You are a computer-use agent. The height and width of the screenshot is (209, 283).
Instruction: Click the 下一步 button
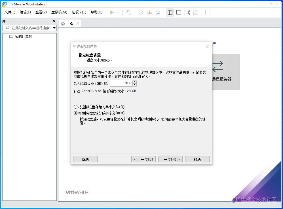point(170,159)
